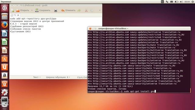Open the network indicator in top panel
The width and height of the screenshot is (195, 110).
click(x=167, y=2)
